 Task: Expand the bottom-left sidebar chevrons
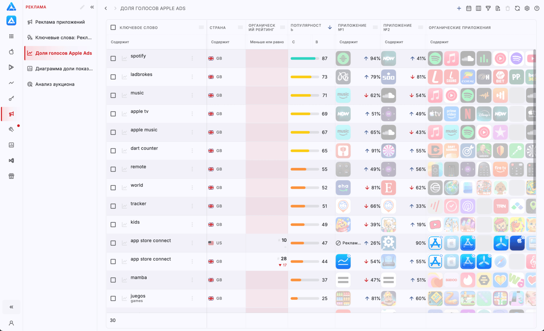[x=11, y=307]
